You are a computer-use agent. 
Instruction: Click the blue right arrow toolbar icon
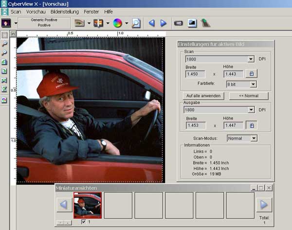[x=164, y=23]
